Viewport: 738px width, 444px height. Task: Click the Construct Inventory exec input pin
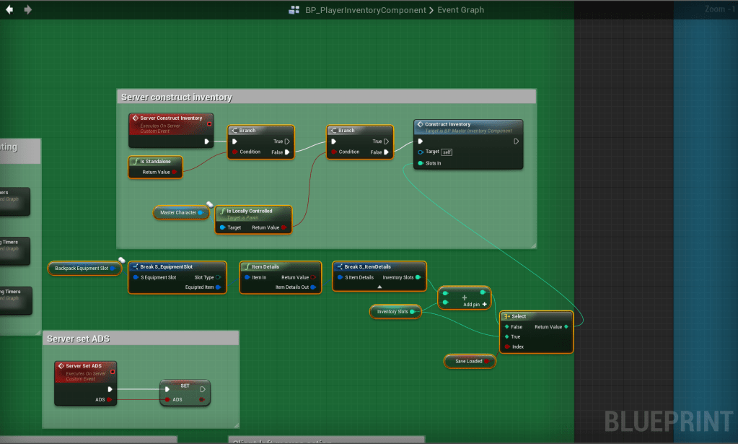pyautogui.click(x=421, y=142)
